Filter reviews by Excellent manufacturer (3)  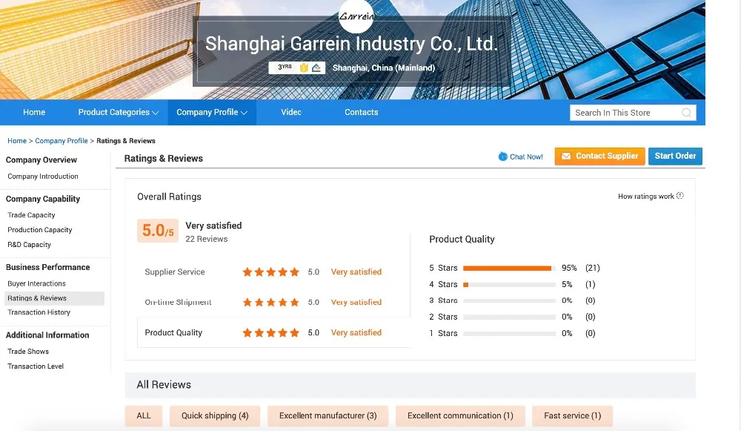[328, 416]
